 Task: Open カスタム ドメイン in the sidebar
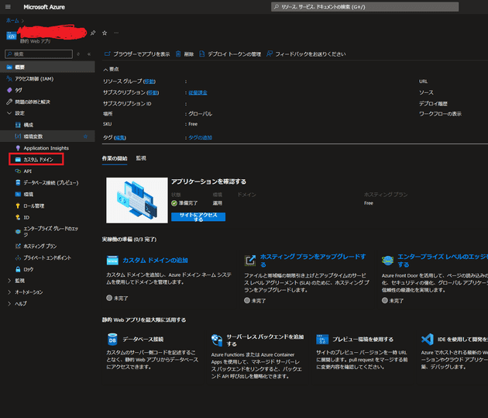[38, 160]
